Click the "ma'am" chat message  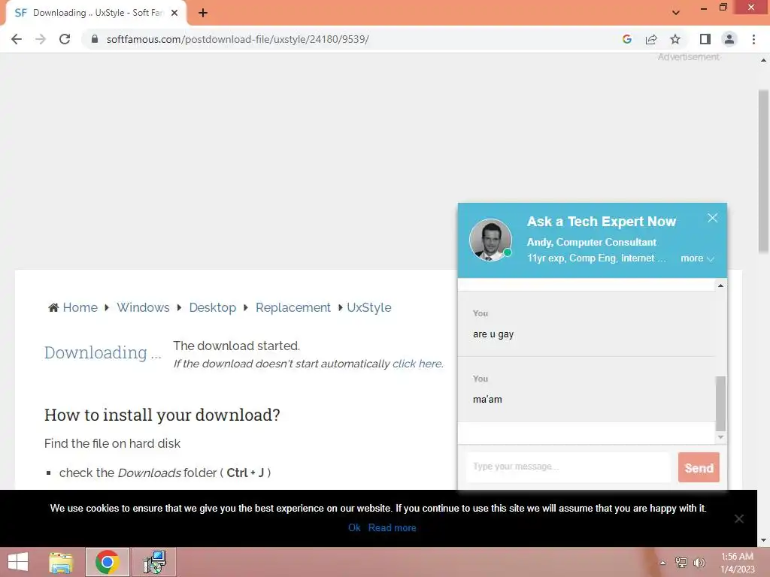[x=487, y=400]
